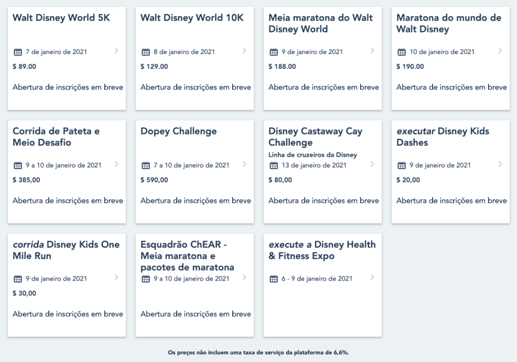Screen dimensions: 517x362
Task: Click calendar icon on Meia maratona do Walt Disney World
Action: [x=273, y=52]
